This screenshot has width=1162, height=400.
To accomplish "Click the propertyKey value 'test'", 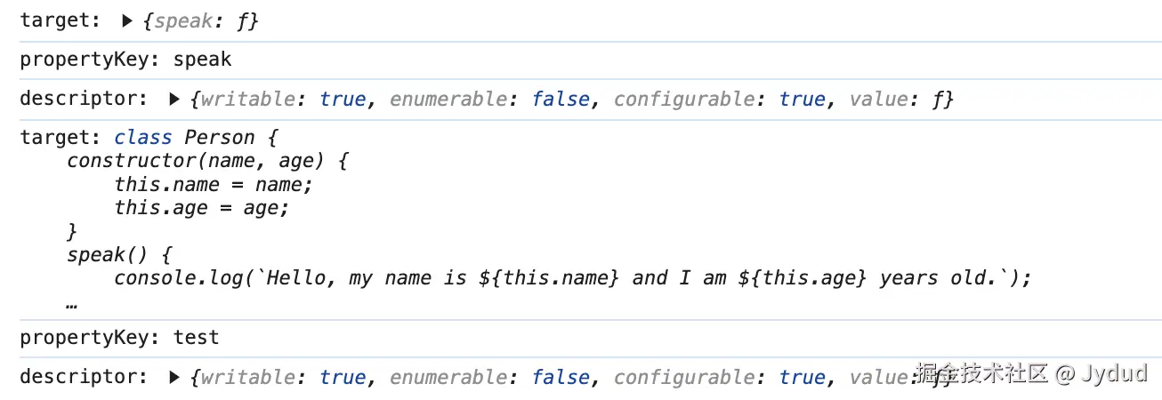I will (x=196, y=338).
